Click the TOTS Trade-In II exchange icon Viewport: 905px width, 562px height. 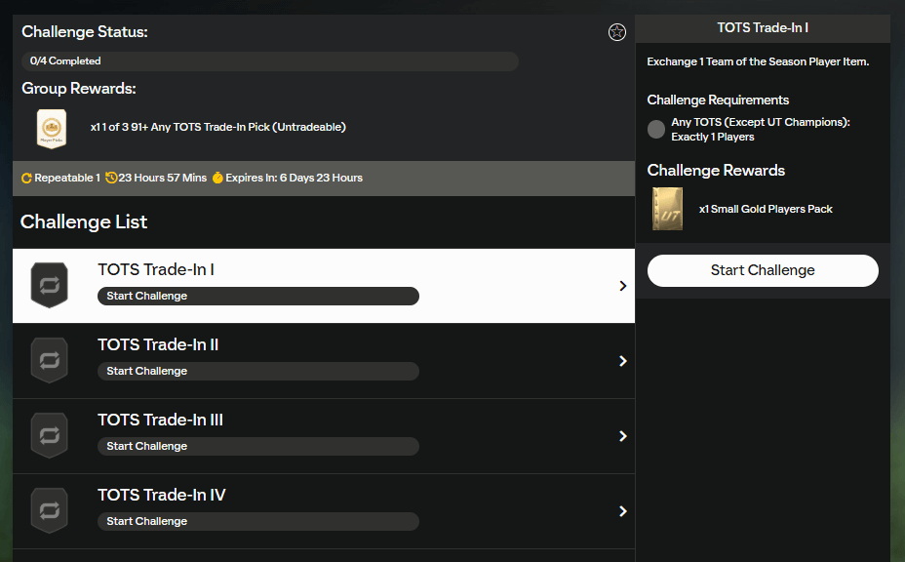point(49,360)
